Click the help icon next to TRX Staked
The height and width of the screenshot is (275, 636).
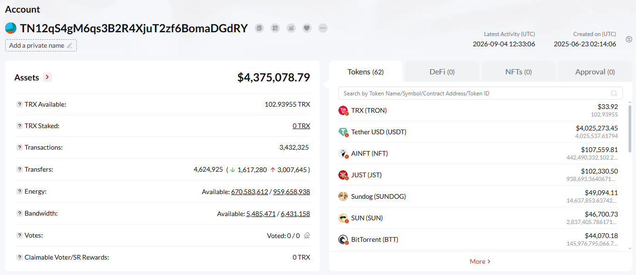20,126
